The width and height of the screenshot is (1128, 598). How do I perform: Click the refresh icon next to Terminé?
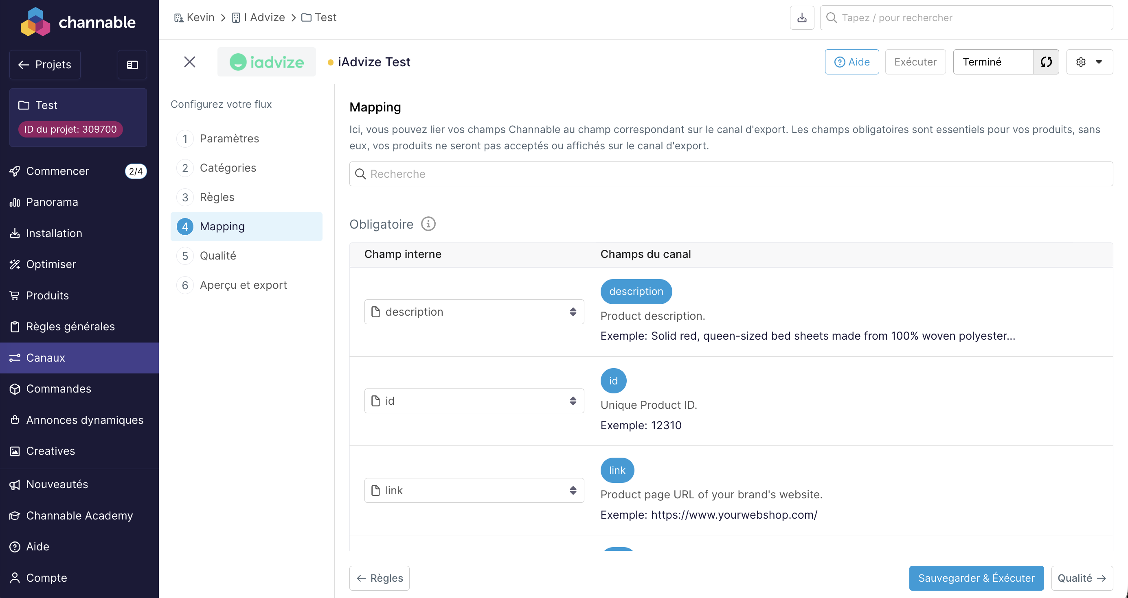point(1046,62)
